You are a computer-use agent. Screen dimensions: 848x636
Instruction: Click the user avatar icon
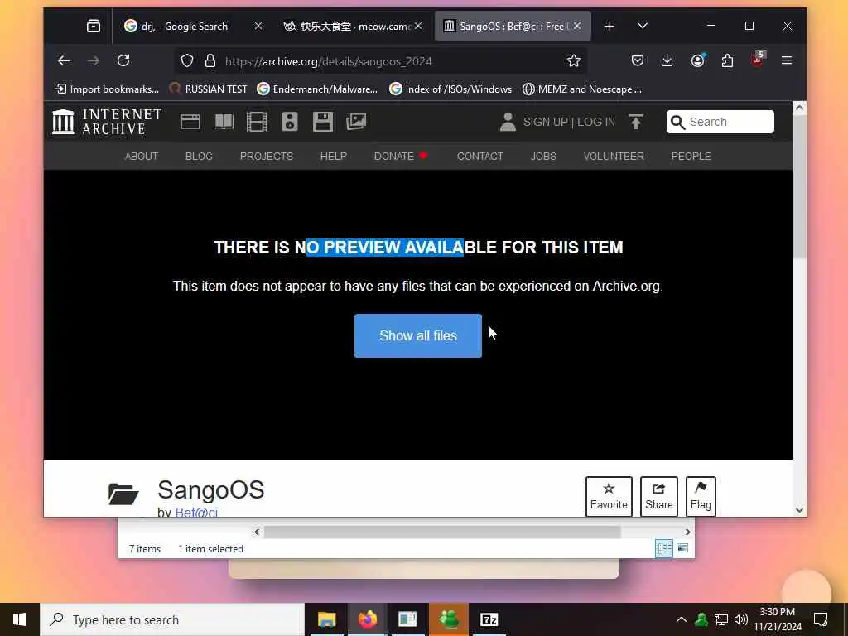point(508,122)
